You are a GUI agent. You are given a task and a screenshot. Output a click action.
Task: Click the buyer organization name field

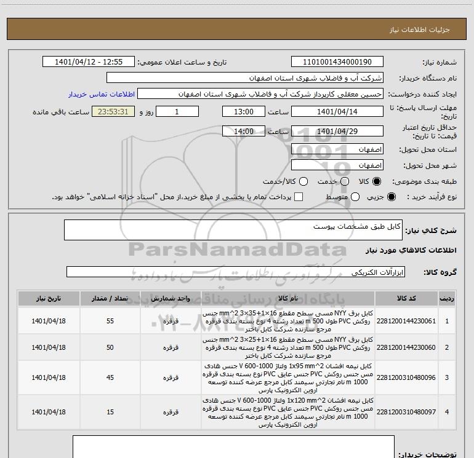[x=245, y=78]
